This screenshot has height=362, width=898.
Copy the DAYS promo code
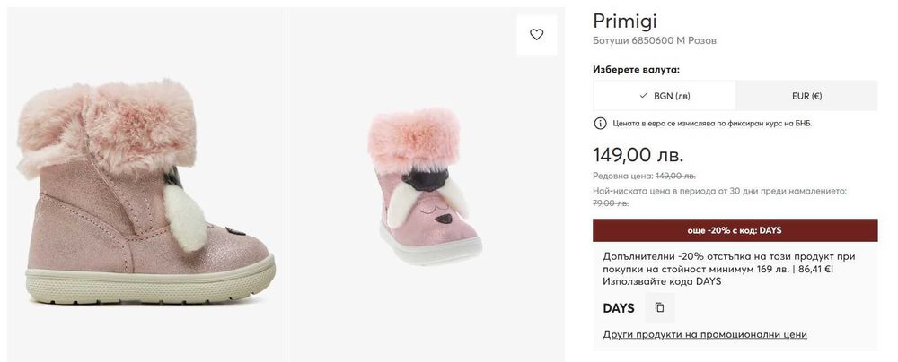pos(659,308)
